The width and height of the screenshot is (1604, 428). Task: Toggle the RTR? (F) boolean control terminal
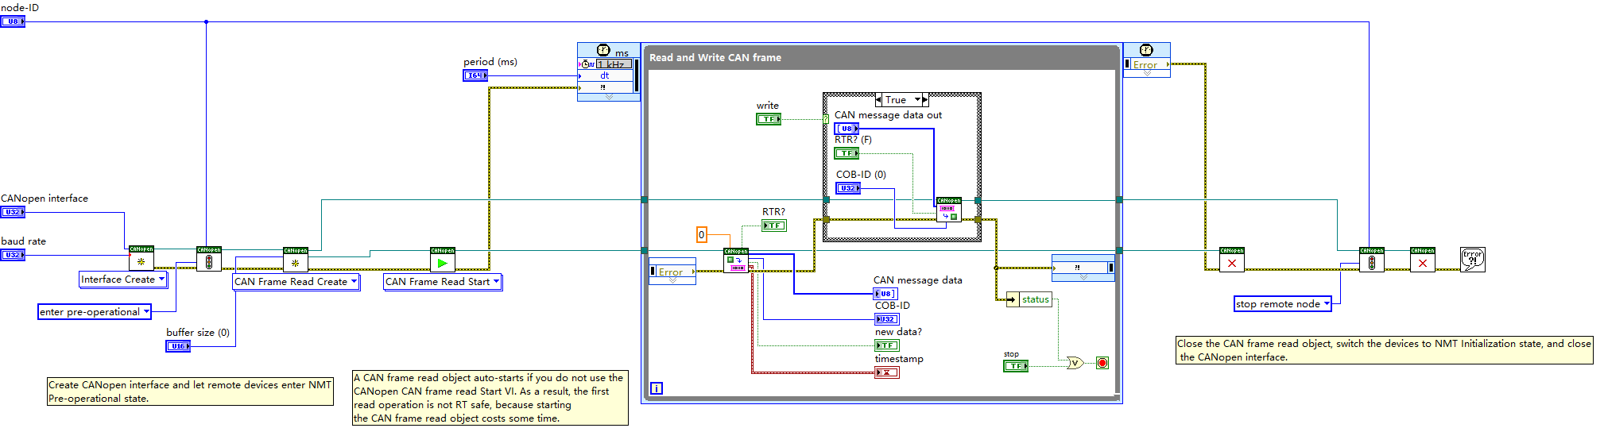847,153
